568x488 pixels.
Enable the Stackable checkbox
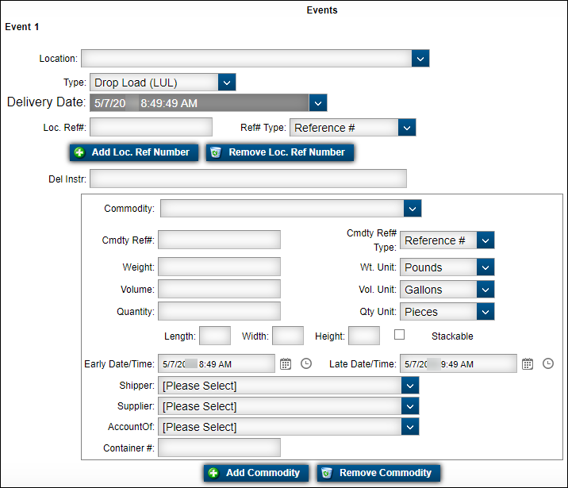point(400,335)
